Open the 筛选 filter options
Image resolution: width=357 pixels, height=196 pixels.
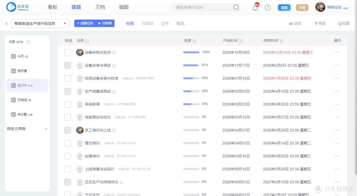[320, 23]
